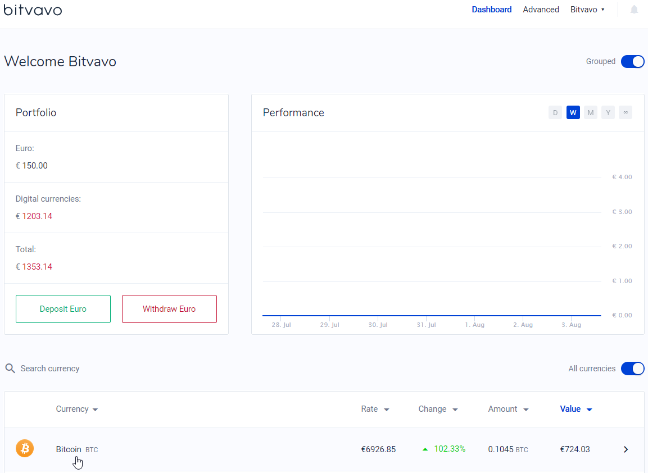
Task: Click the Bitcoin orange coin icon
Action: (x=25, y=449)
